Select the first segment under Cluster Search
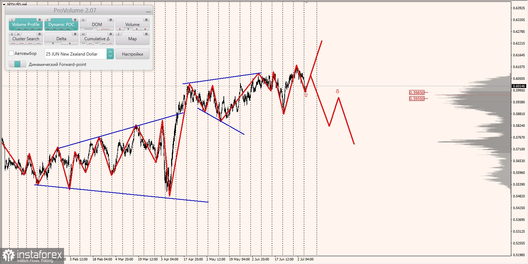 (x=13, y=43)
